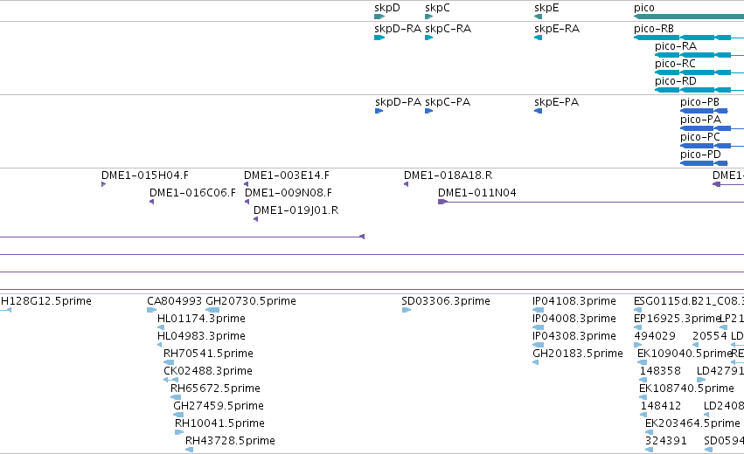Click the CK02488.3prime EST feature
This screenshot has height=454, width=744.
click(x=170, y=380)
